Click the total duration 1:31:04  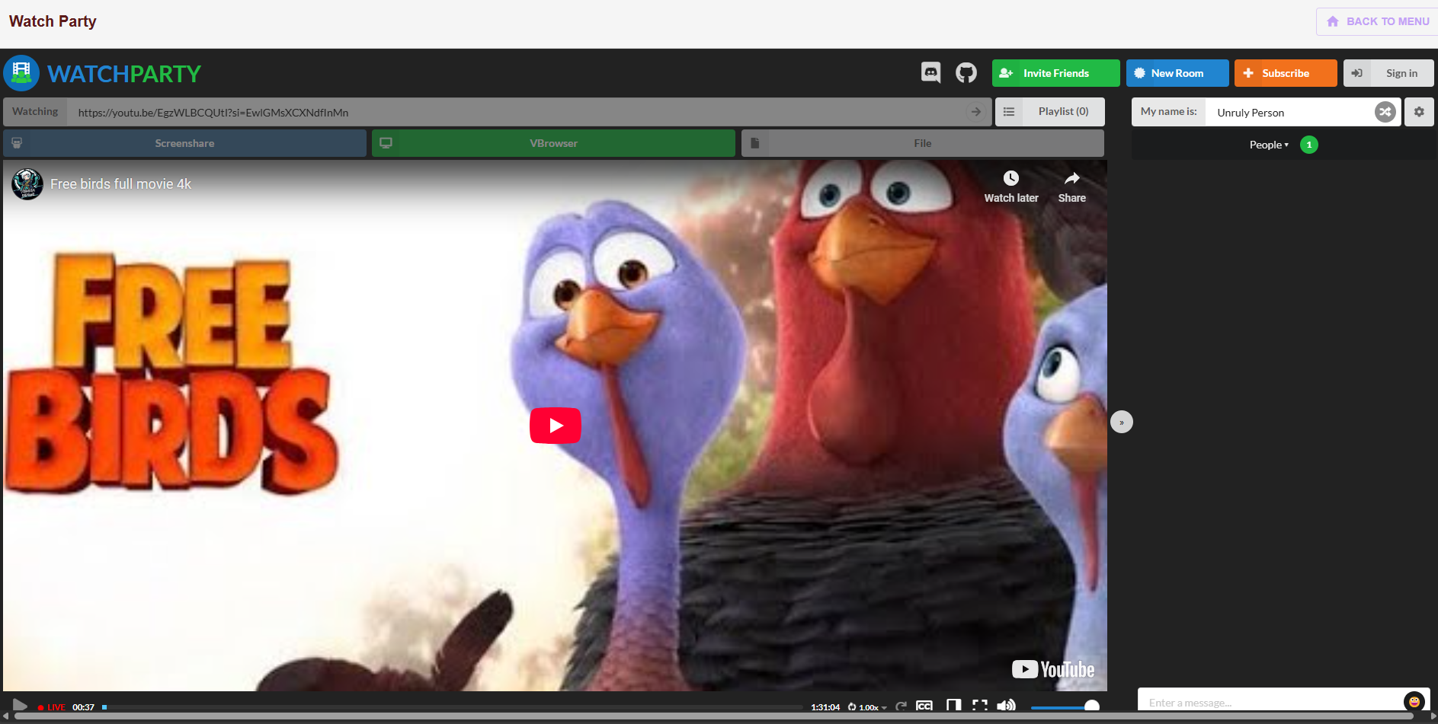pos(825,707)
